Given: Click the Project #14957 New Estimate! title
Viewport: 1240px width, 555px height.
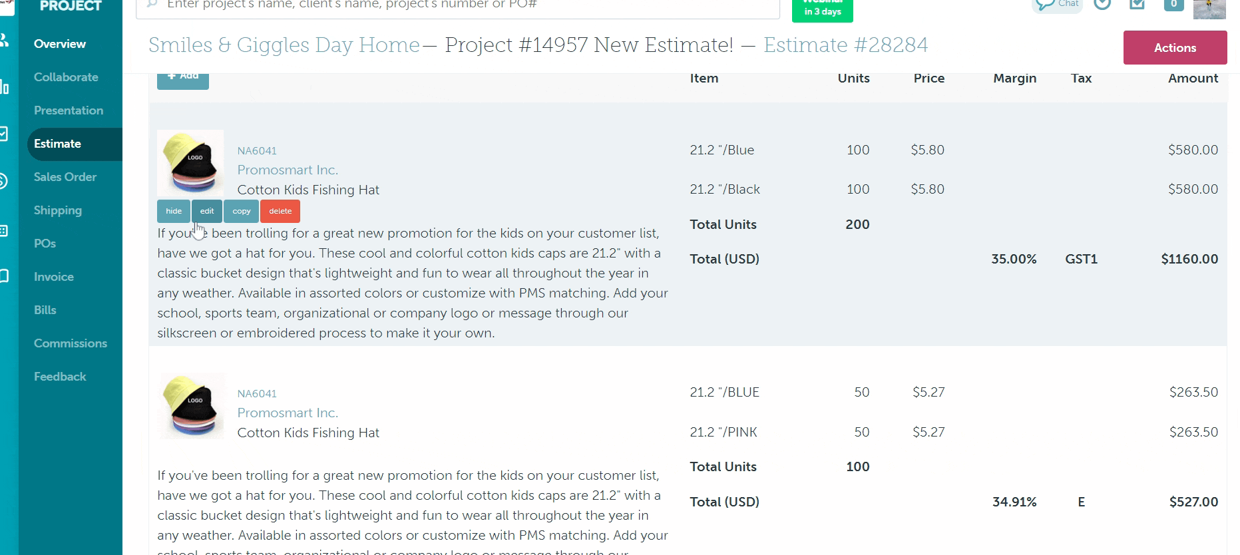Looking at the screenshot, I should coord(589,45).
